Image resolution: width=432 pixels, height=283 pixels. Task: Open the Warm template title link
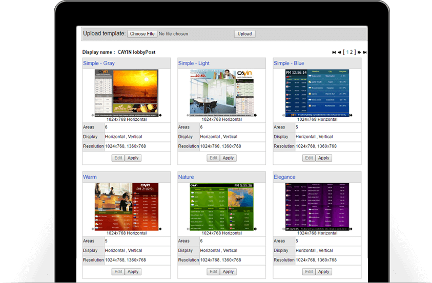click(x=90, y=177)
